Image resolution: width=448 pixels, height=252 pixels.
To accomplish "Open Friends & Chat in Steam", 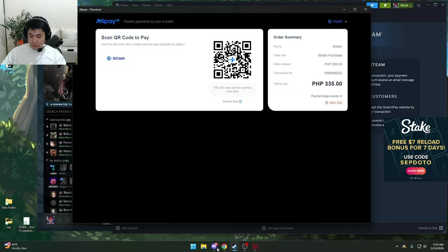I will tap(430, 228).
